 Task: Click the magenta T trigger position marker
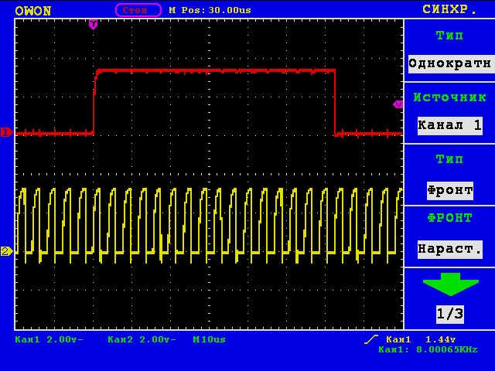pyautogui.click(x=93, y=24)
